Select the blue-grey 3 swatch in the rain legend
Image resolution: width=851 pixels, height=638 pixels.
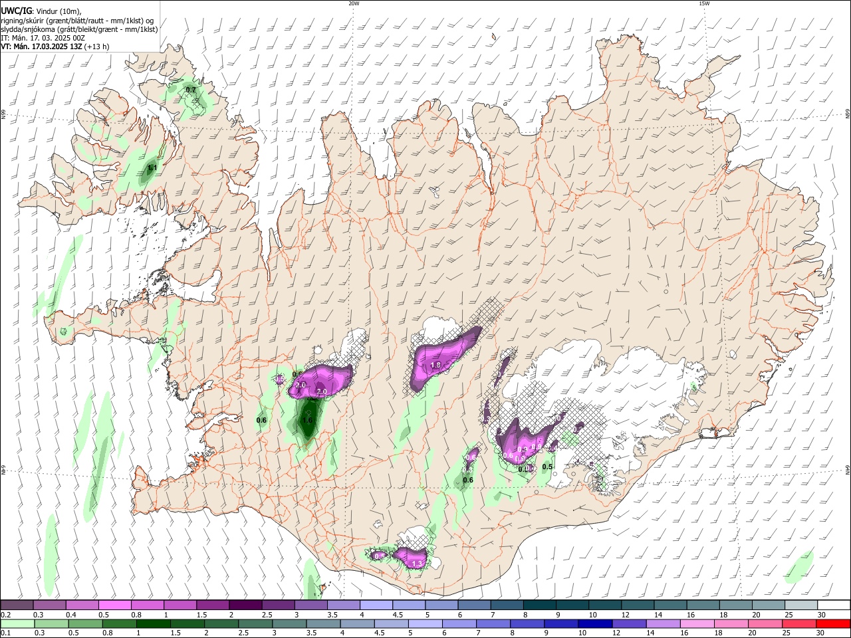point(288,623)
